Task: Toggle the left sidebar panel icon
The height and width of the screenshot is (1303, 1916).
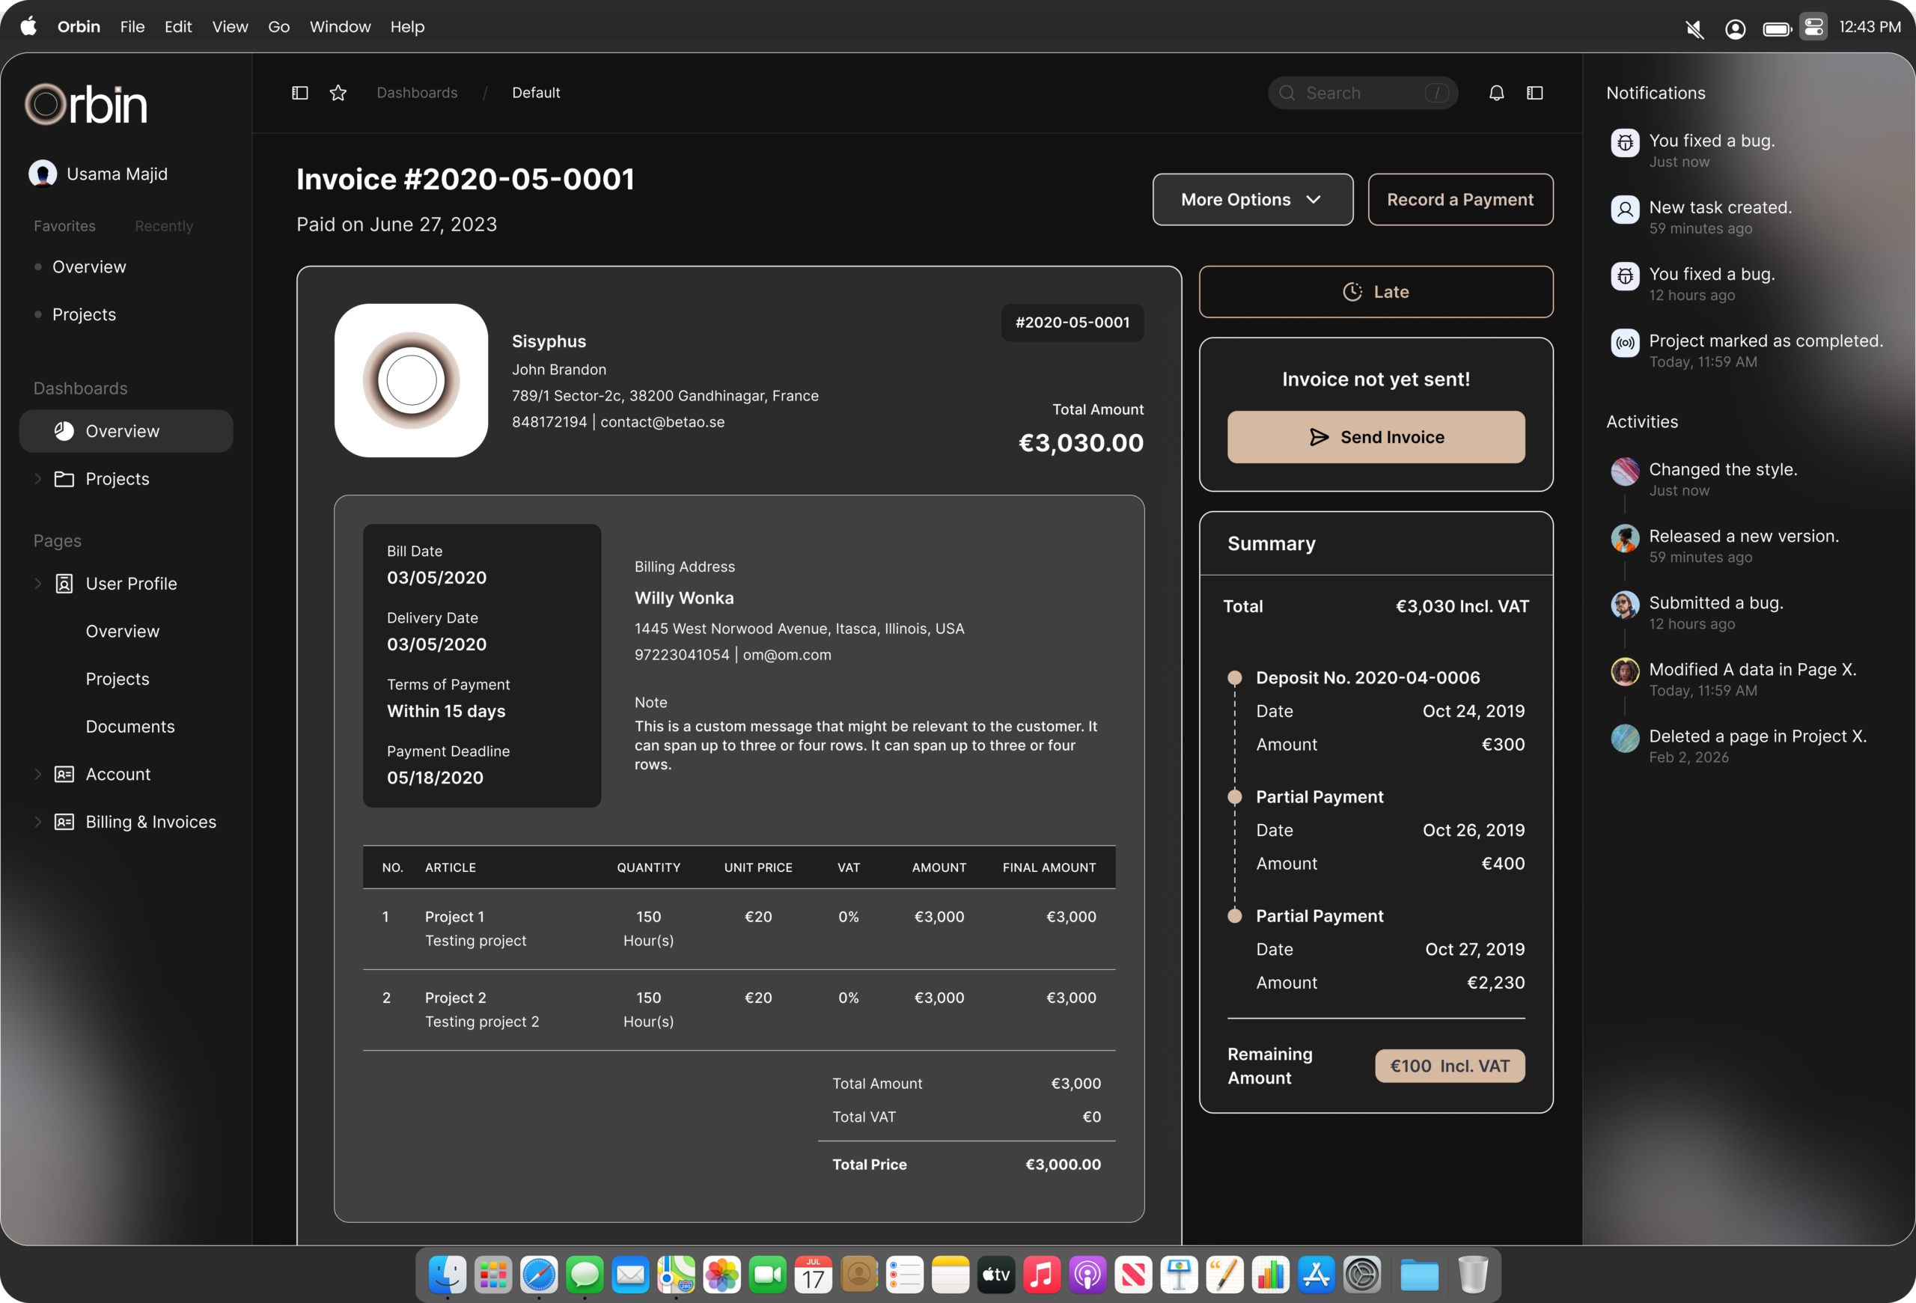Action: 300,93
